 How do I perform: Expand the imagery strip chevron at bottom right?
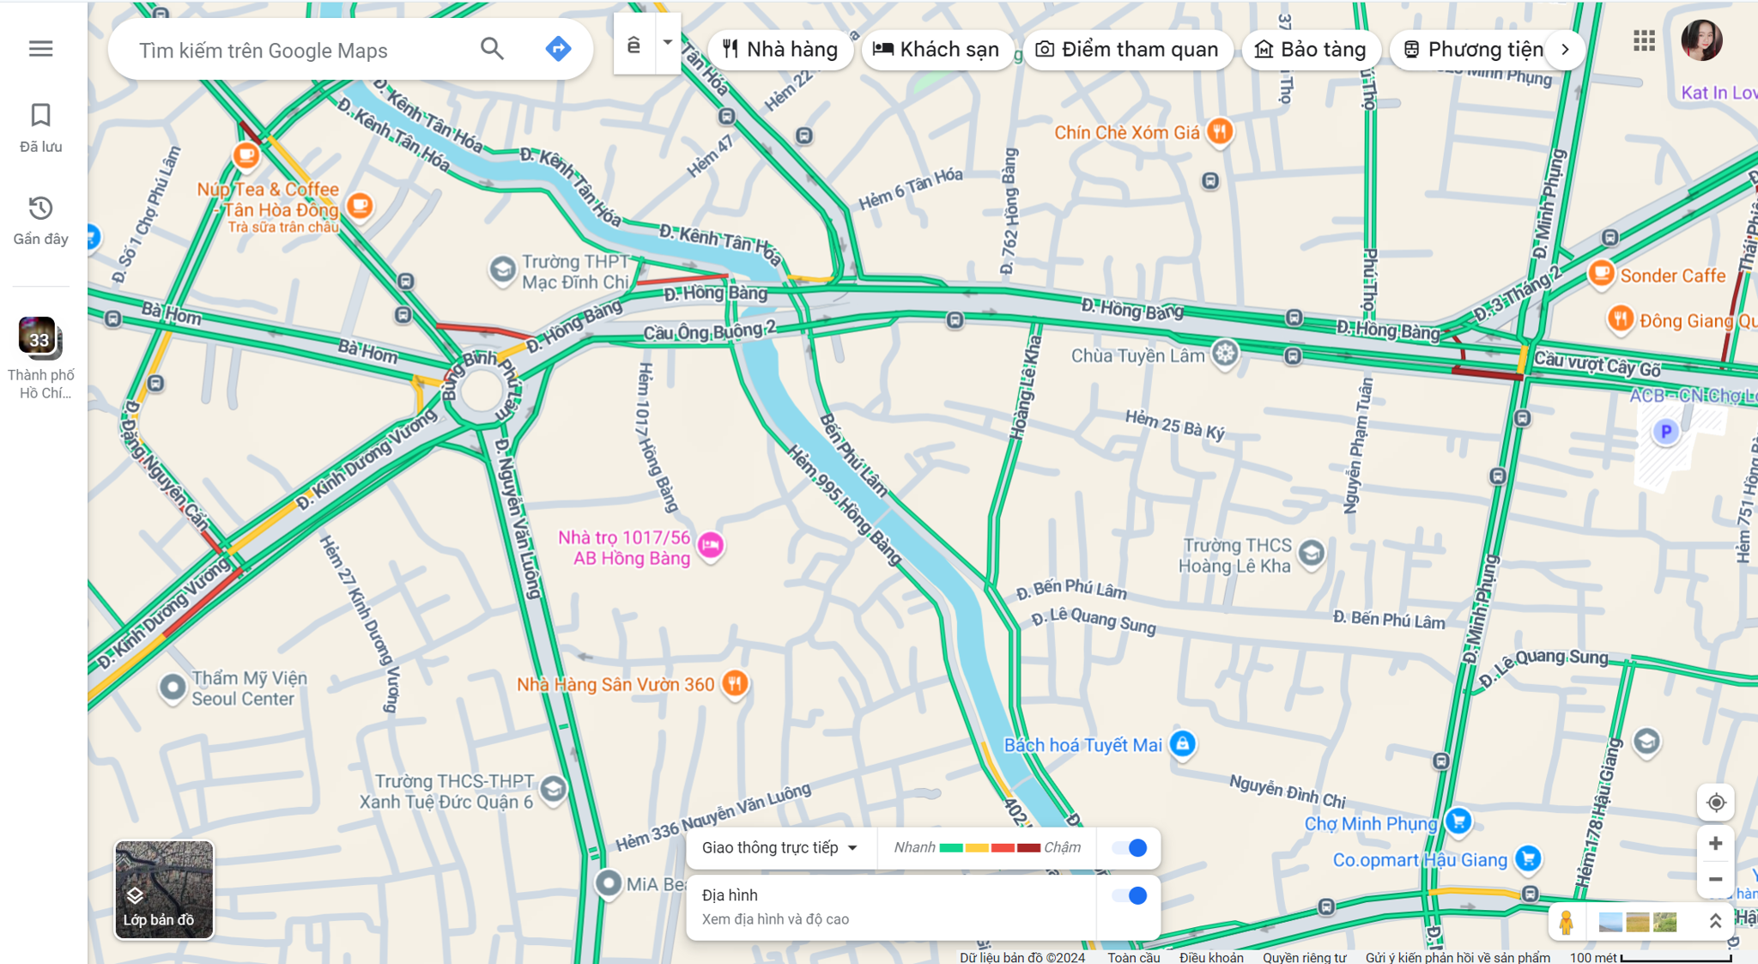(1715, 921)
